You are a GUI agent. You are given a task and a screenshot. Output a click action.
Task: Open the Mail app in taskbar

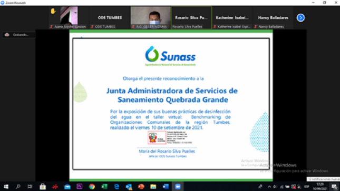(x=67, y=186)
